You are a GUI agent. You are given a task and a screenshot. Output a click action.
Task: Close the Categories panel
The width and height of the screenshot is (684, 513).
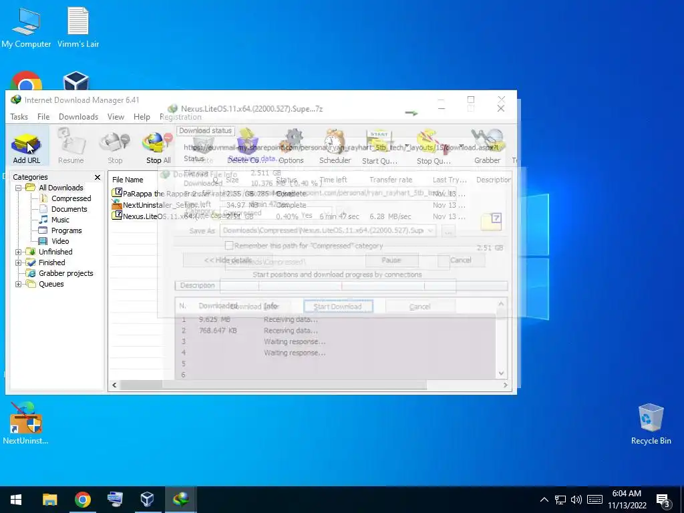pyautogui.click(x=98, y=177)
